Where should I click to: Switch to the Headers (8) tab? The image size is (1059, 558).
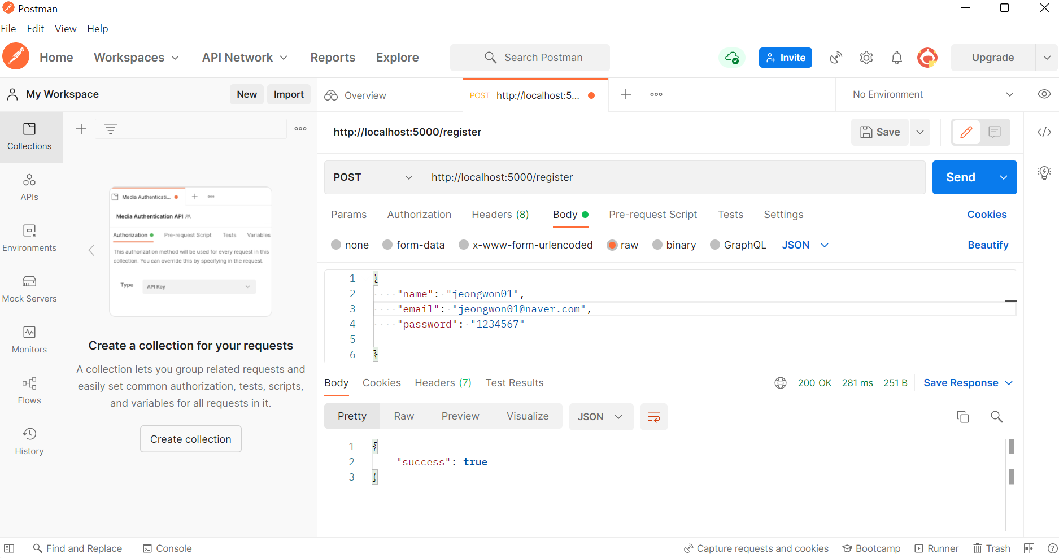499,215
